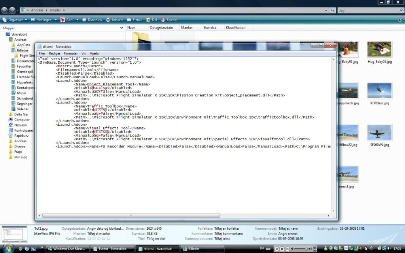405x253 pixels.
Task: Open the Filer menu in Notesblok
Action: click(42, 53)
